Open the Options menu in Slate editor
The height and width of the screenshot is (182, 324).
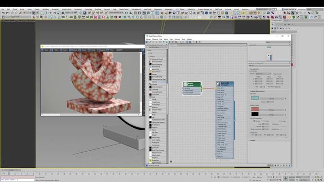click(x=177, y=39)
